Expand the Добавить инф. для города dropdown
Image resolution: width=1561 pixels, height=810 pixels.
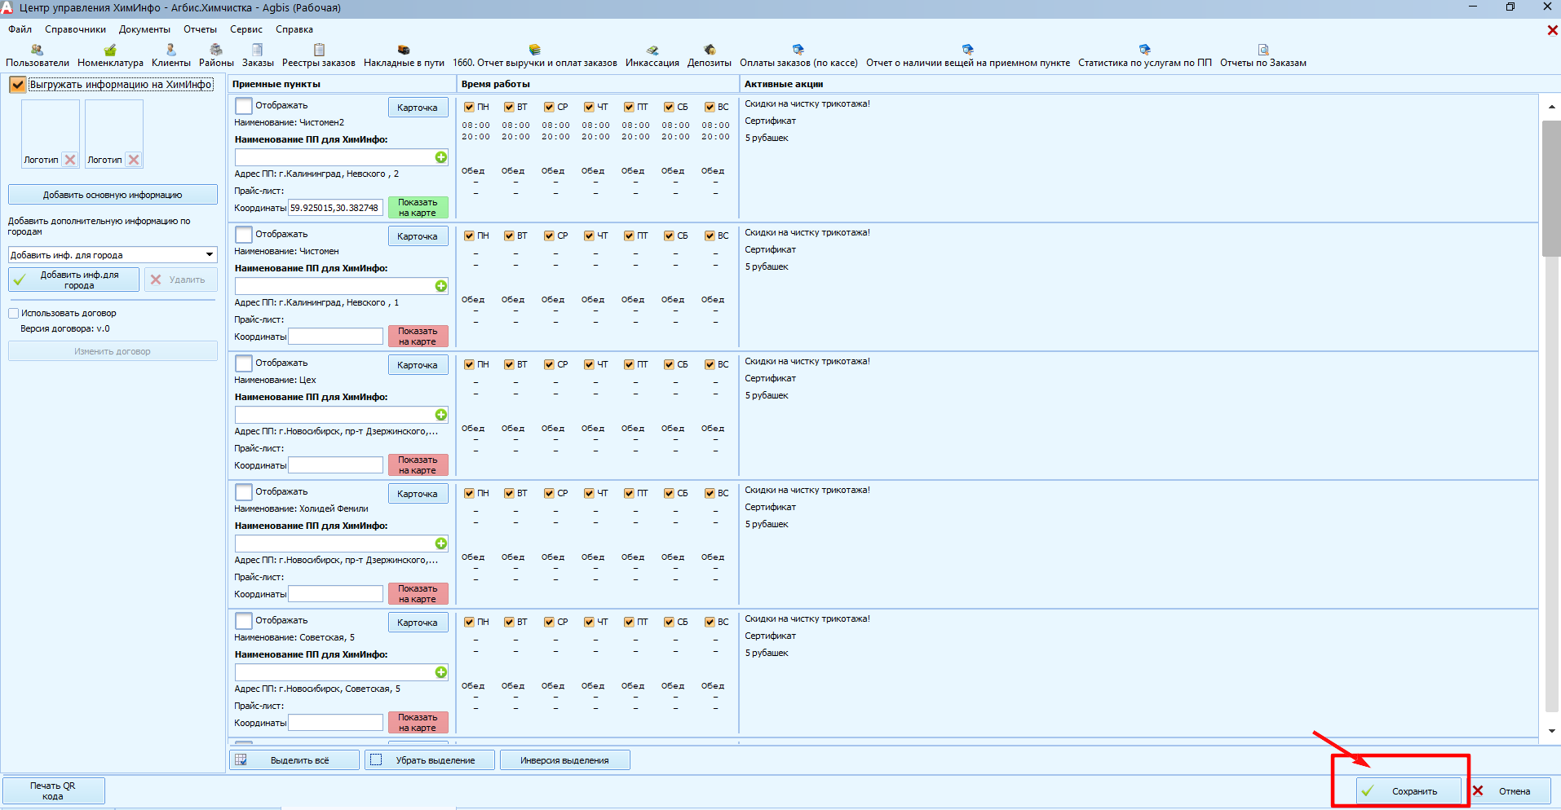coord(210,255)
